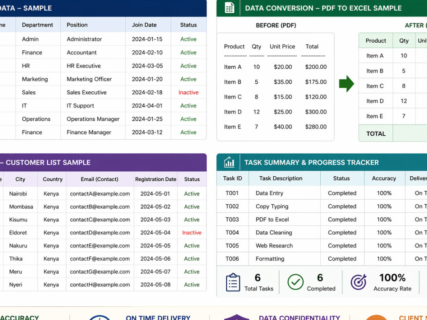Click the '$25.00' unit price for Item D
This screenshot has height=320, width=427.
click(x=283, y=111)
